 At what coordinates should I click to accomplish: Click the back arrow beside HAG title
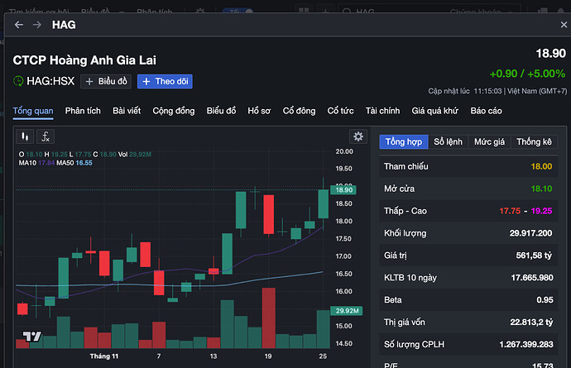pyautogui.click(x=19, y=25)
